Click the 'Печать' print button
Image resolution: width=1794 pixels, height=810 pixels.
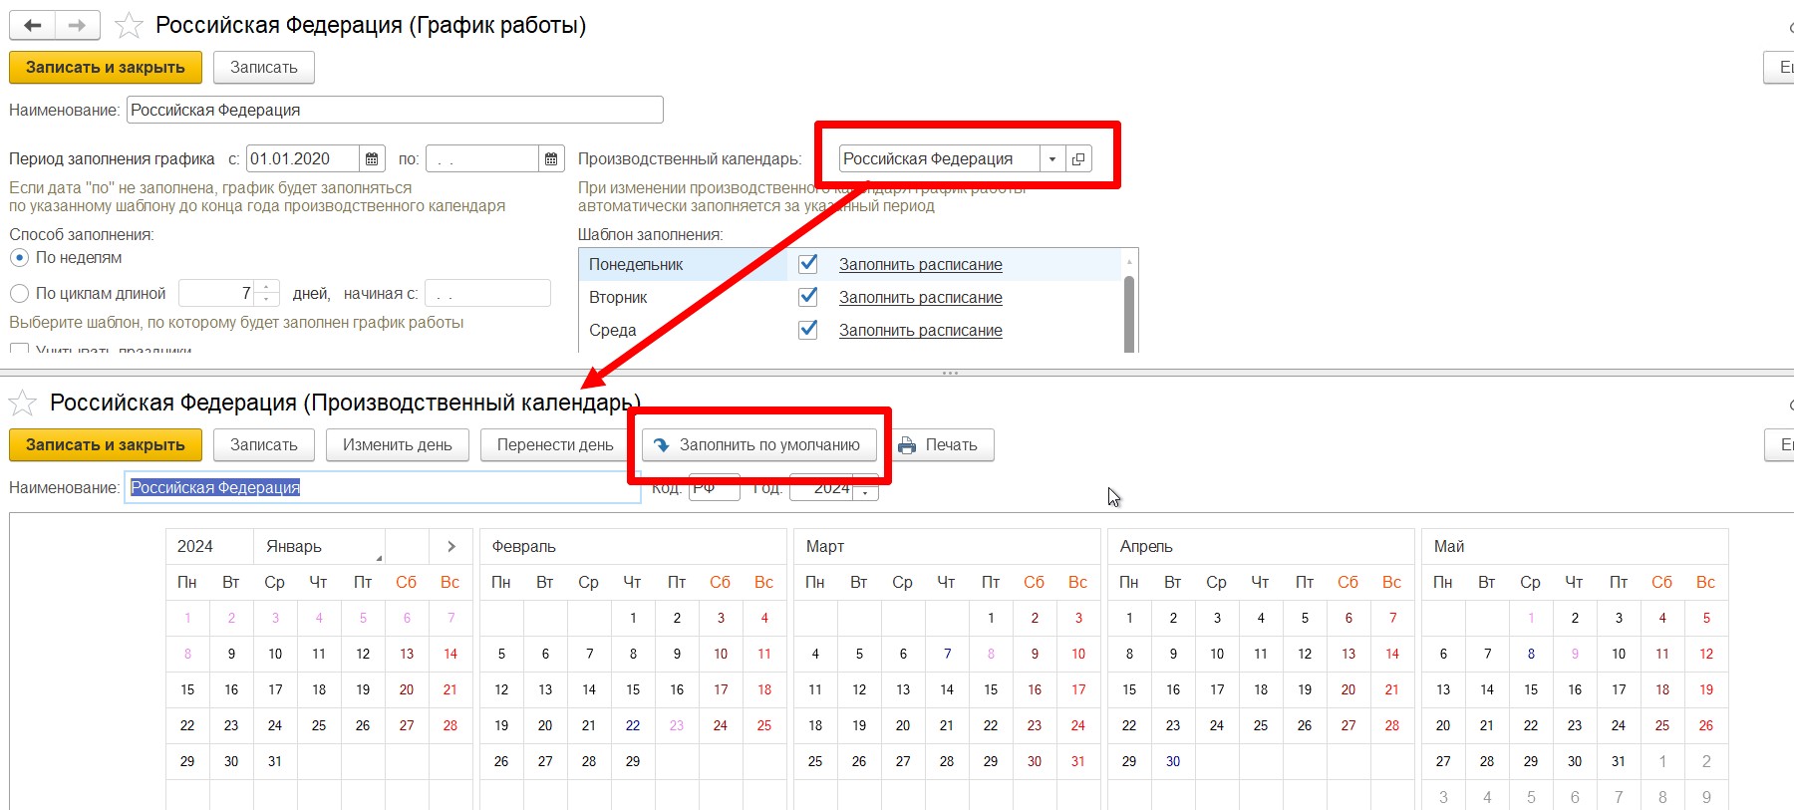(939, 445)
